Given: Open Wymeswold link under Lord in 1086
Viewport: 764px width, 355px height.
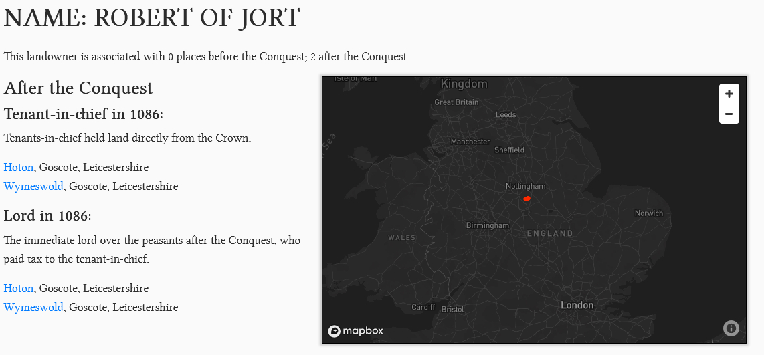Looking at the screenshot, I should [33, 307].
